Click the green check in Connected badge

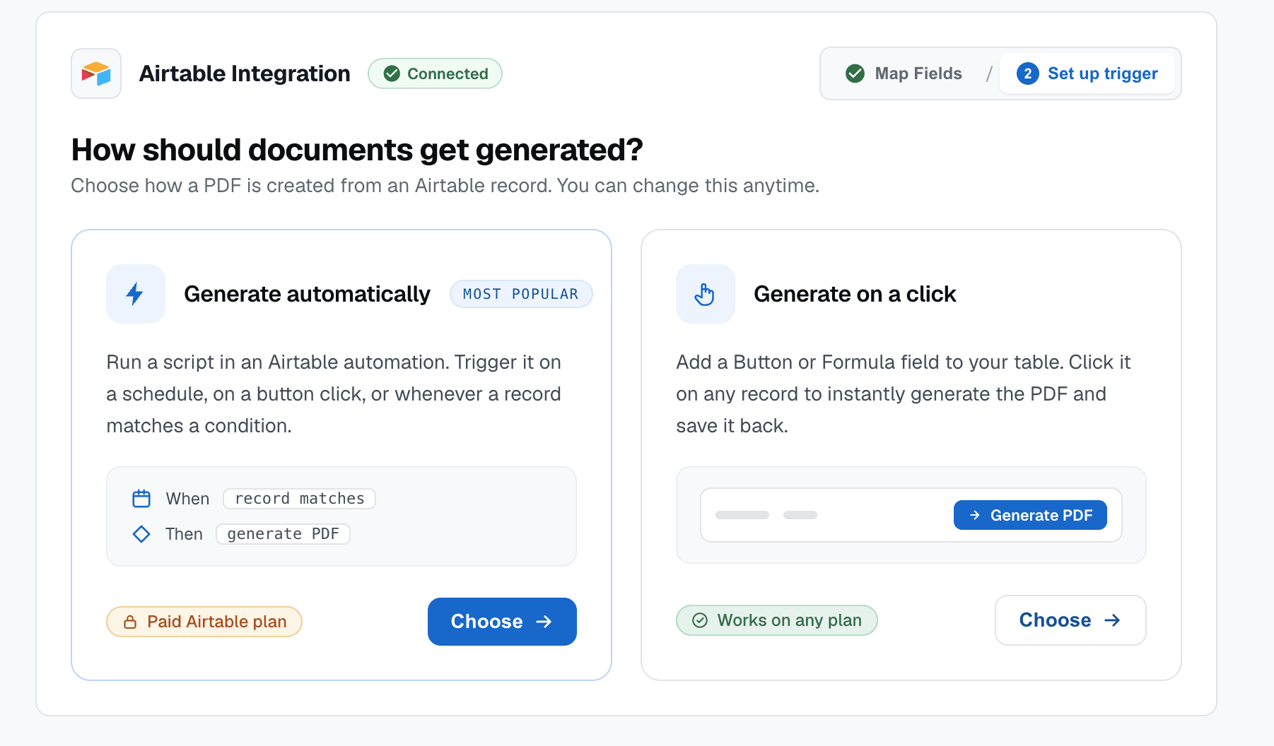pos(392,73)
